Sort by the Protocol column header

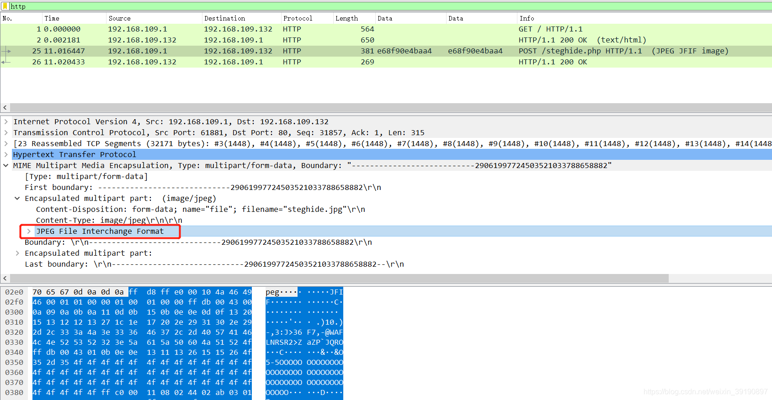click(x=307, y=18)
